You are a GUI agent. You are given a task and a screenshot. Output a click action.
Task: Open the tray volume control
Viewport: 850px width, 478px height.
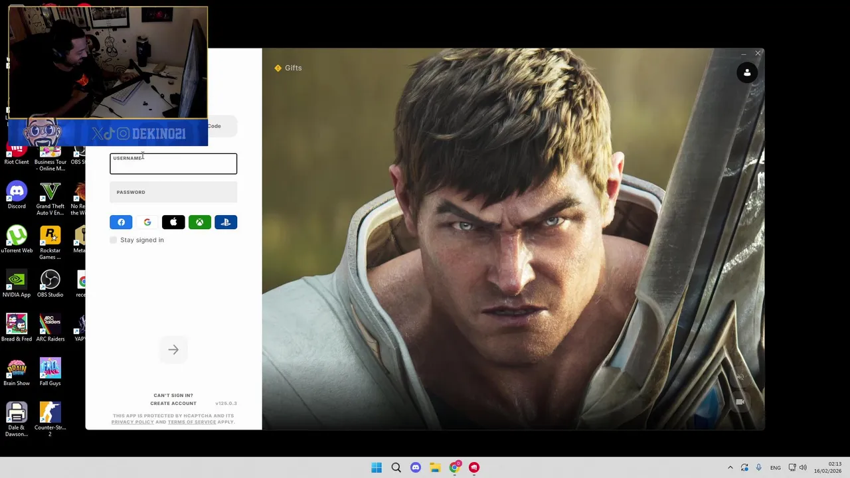pos(803,467)
